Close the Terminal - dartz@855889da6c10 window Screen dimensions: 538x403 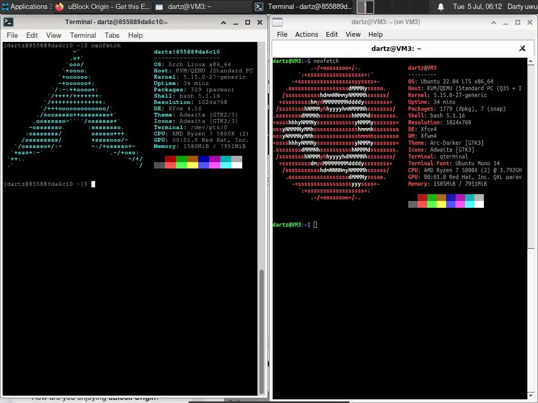click(x=260, y=23)
